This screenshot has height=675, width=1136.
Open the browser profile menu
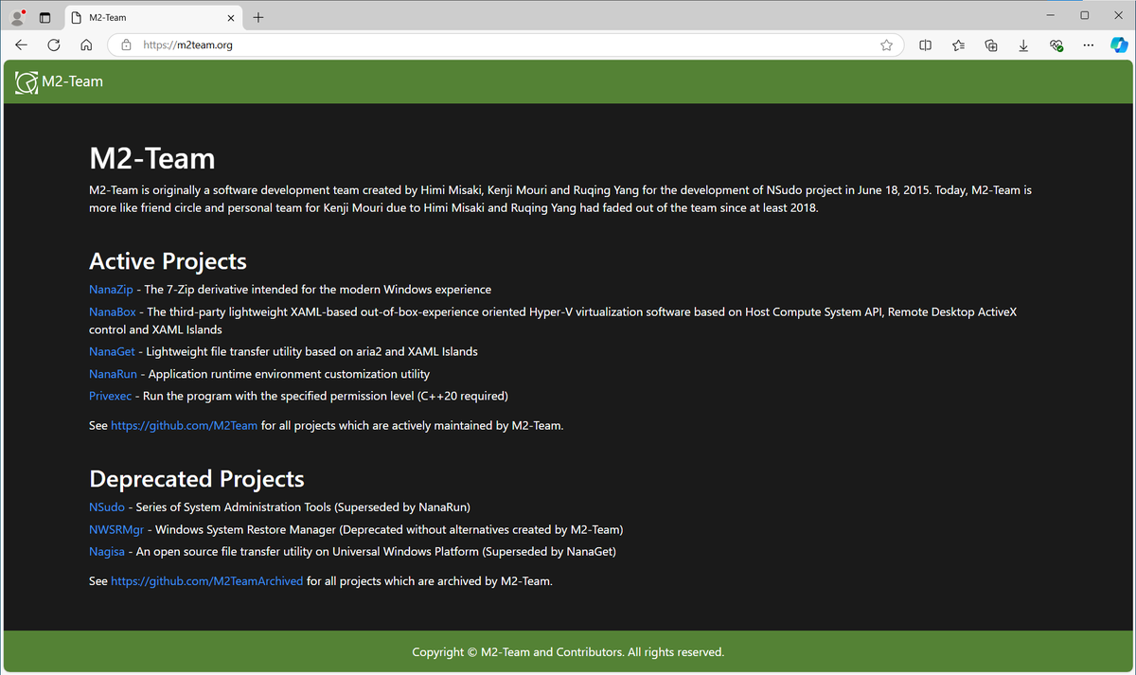(x=17, y=15)
